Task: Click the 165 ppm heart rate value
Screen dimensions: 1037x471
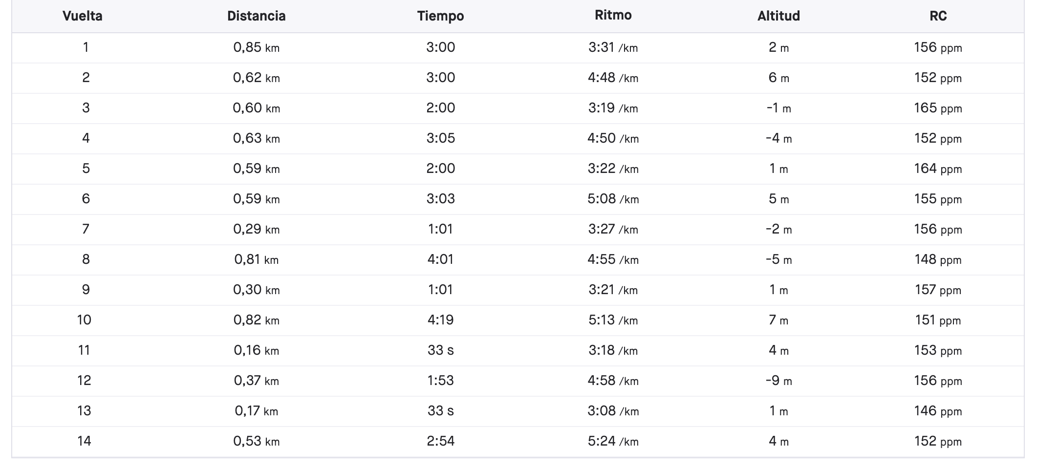Action: click(x=938, y=108)
